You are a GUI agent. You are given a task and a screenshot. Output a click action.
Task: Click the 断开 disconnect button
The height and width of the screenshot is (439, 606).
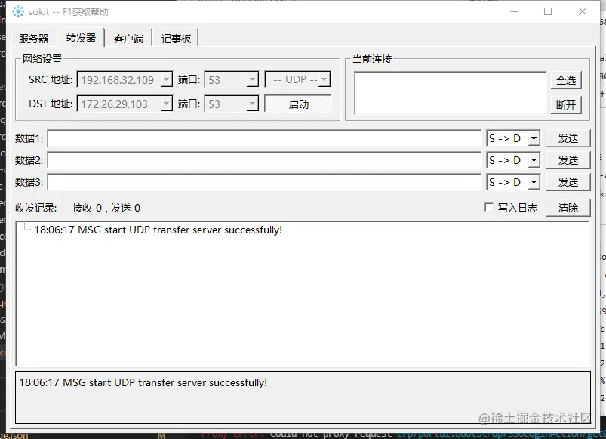pos(566,105)
